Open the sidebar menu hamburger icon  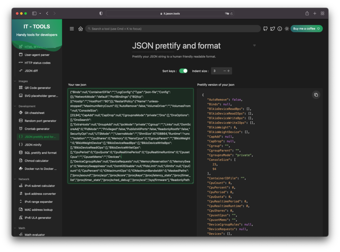(72, 29)
